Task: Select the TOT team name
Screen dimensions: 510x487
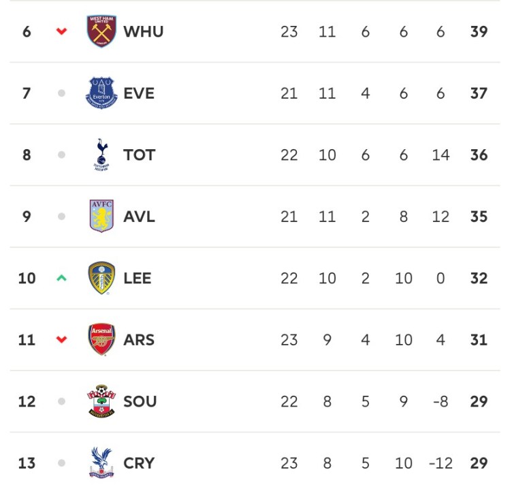Action: coord(139,155)
